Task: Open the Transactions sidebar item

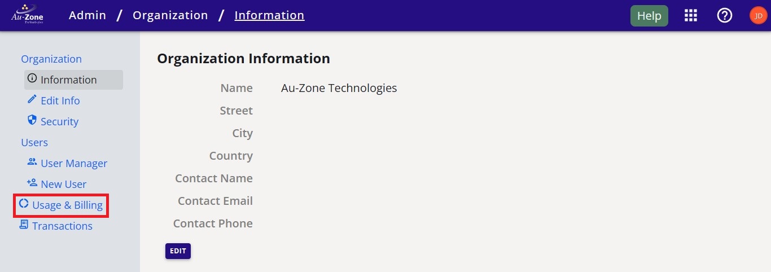Action: click(62, 226)
